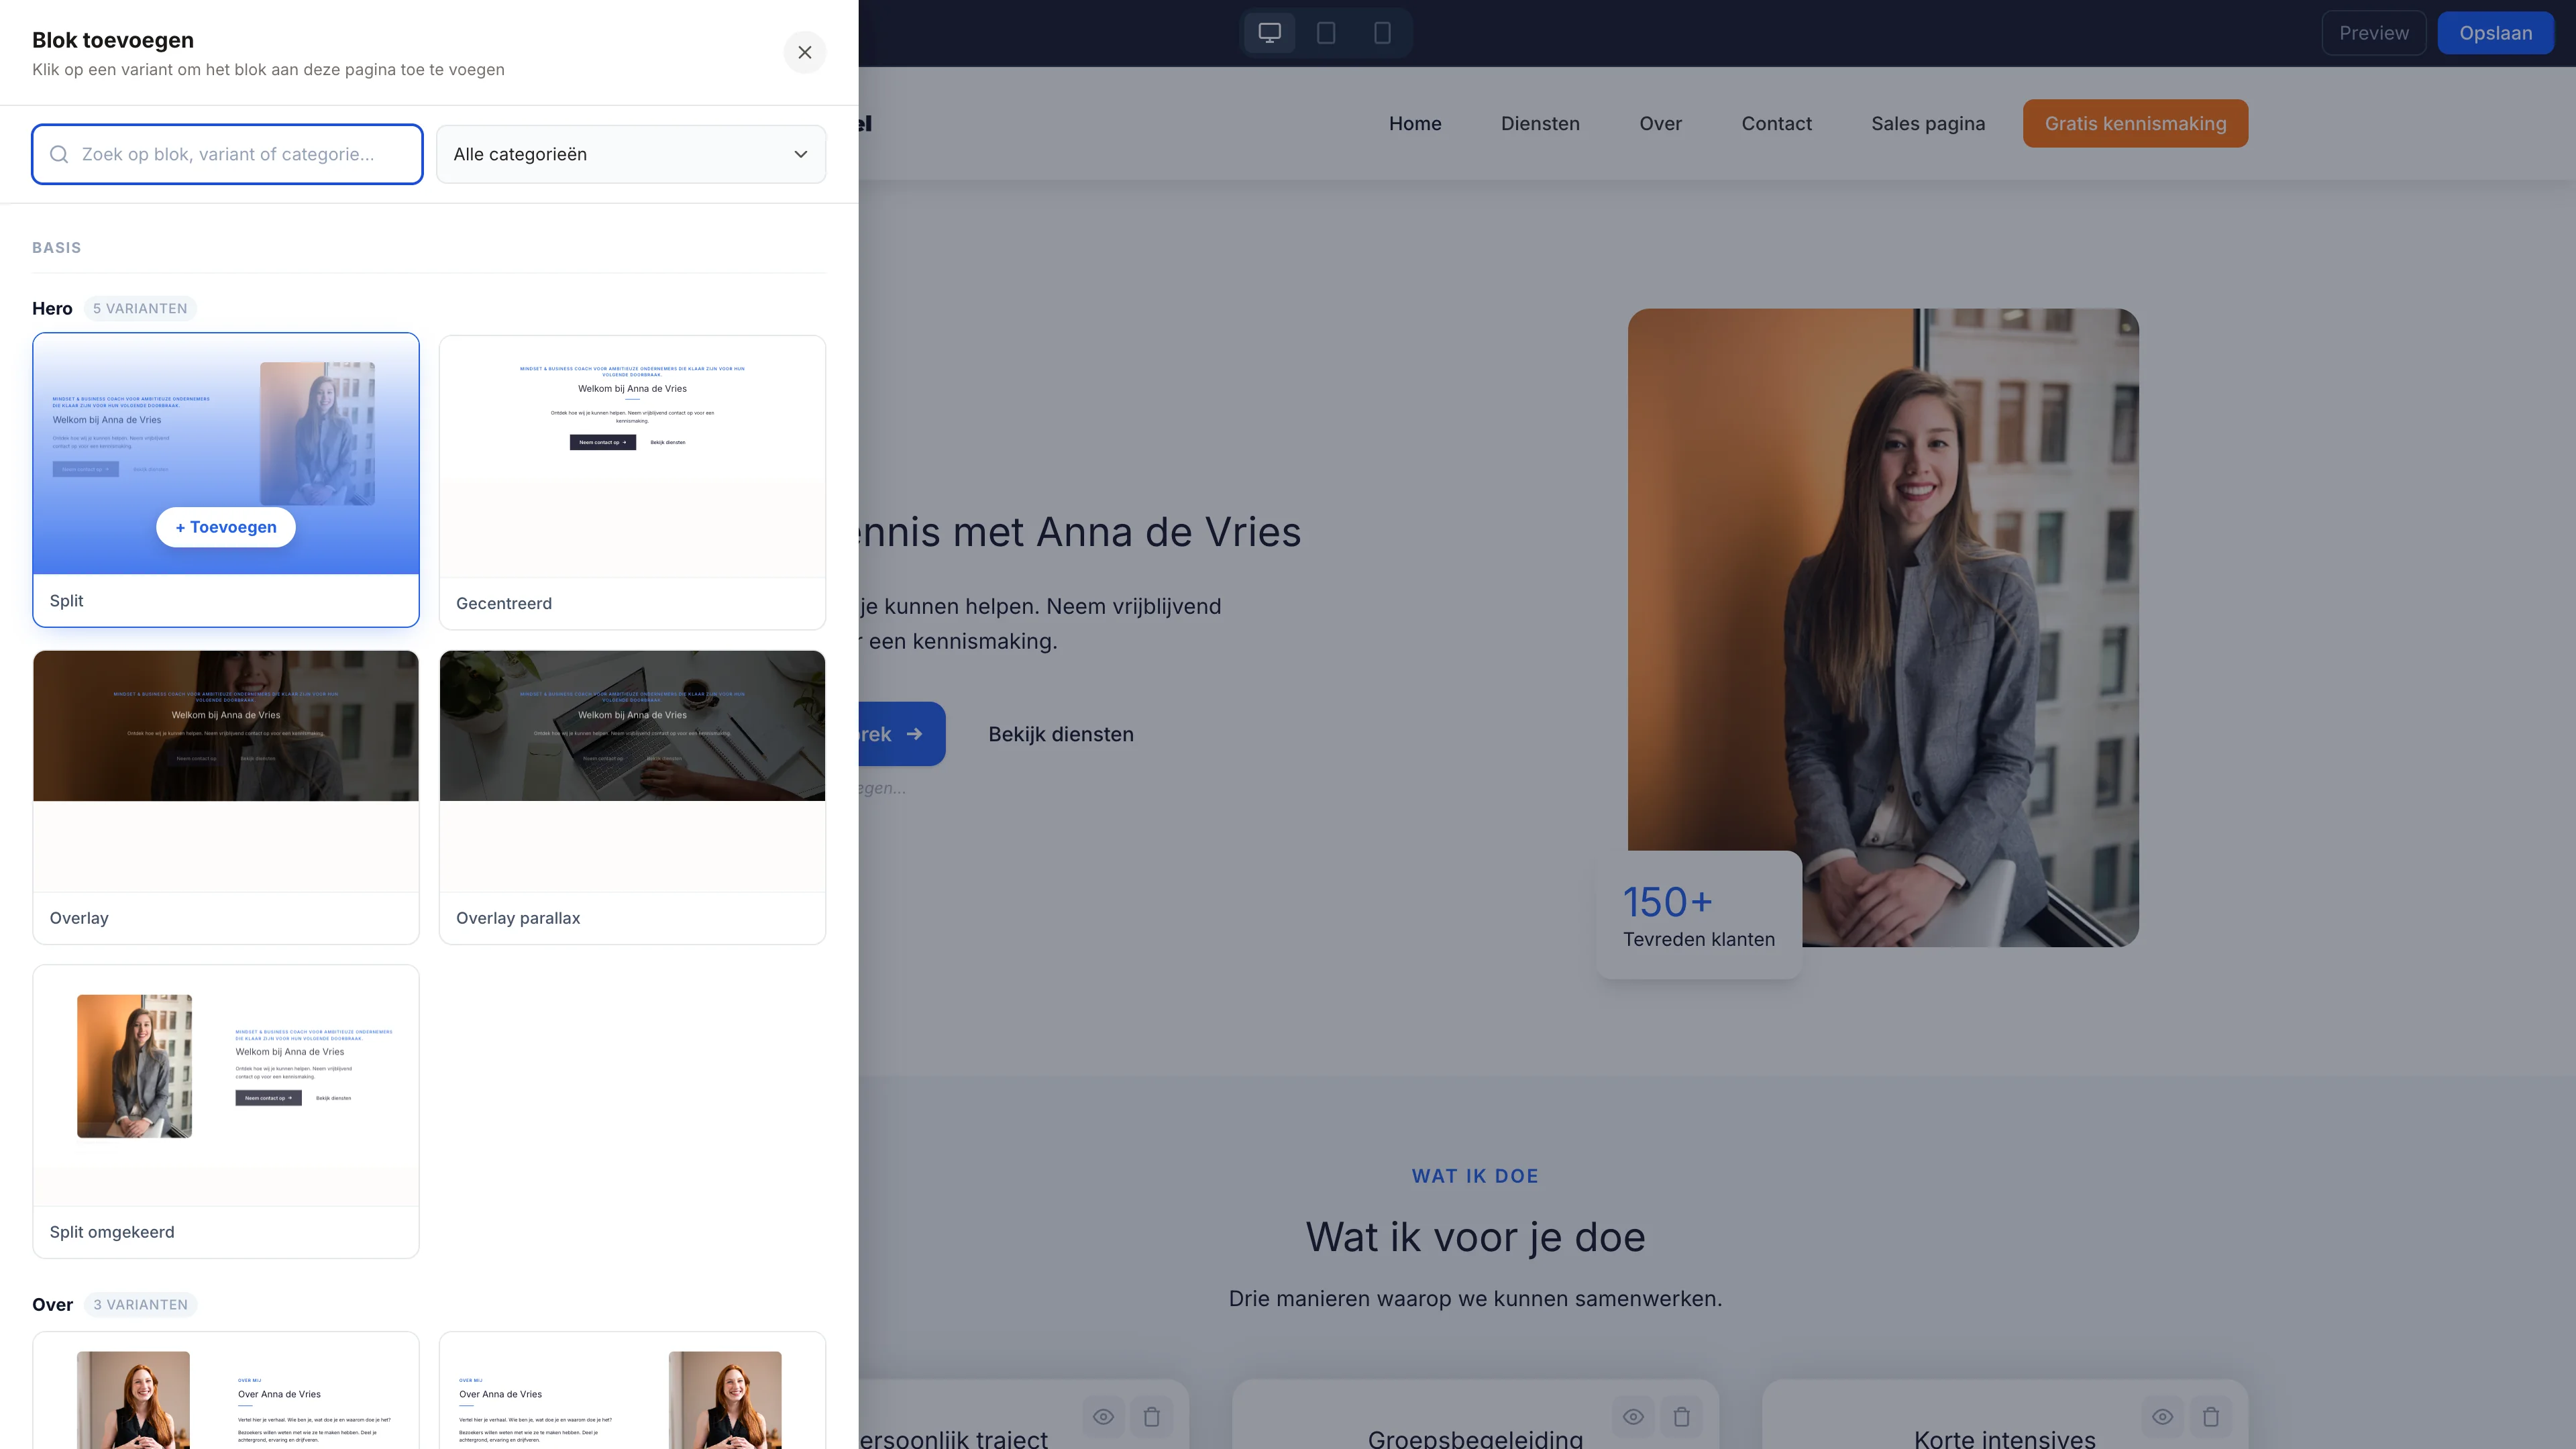This screenshot has width=2576, height=1449.
Task: Switch to tablet preview mode
Action: click(1326, 33)
